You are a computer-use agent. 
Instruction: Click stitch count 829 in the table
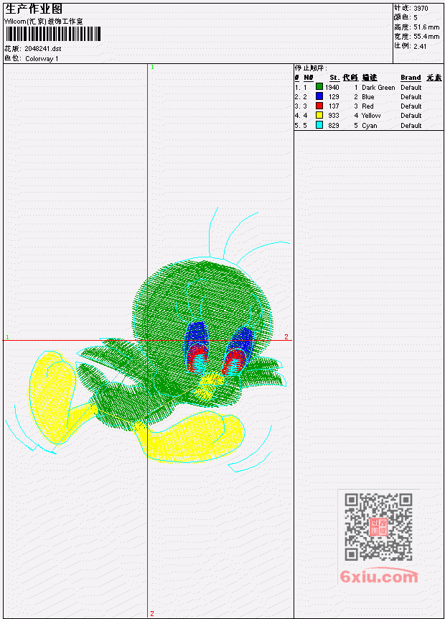(x=334, y=126)
